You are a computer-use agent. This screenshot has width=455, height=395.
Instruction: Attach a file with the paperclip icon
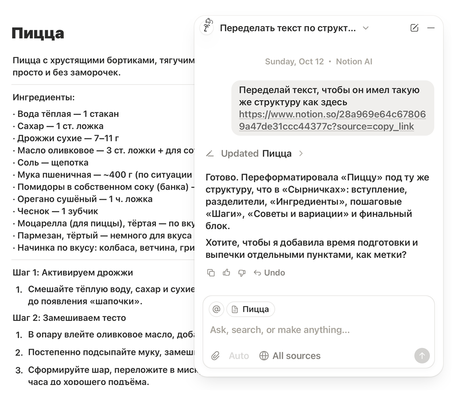pos(215,356)
